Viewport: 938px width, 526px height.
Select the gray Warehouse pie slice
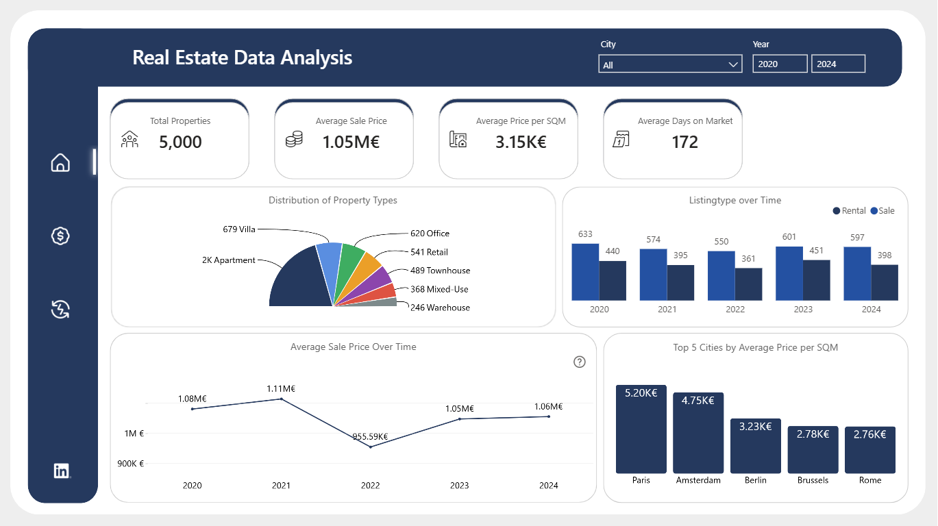[384, 301]
